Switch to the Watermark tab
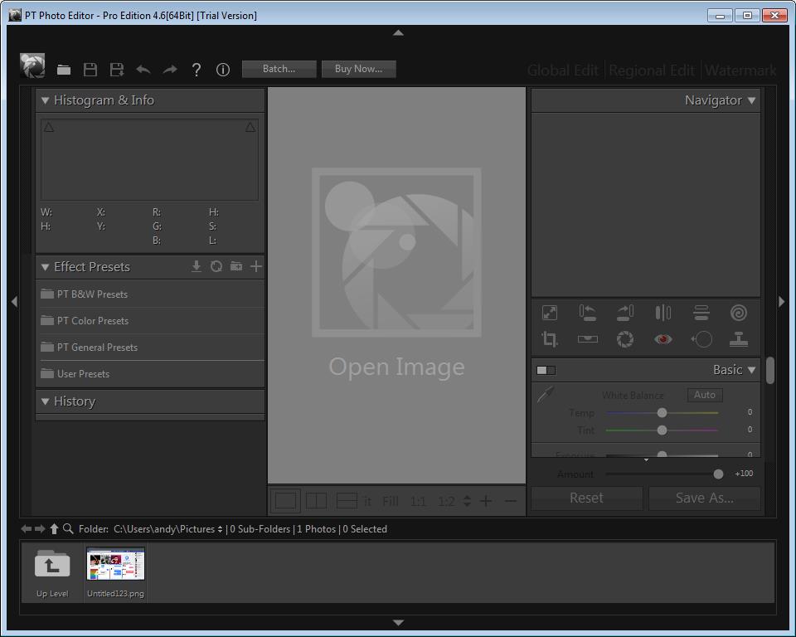The width and height of the screenshot is (796, 637). pyautogui.click(x=740, y=71)
